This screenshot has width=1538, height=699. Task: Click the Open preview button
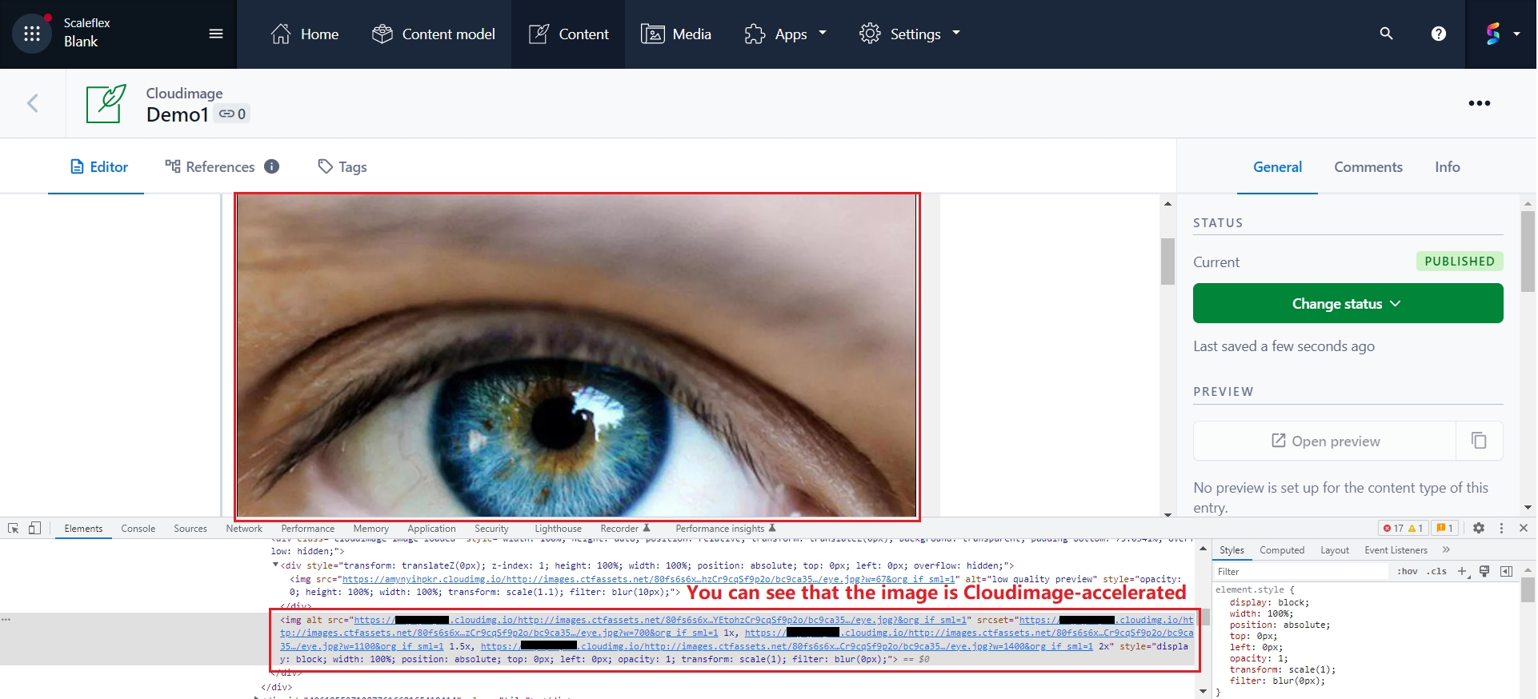tap(1325, 441)
